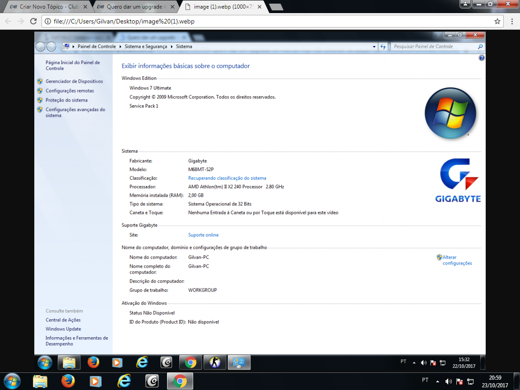
Task: Open Counter-Strike icon in pictured taskbar
Action: (x=214, y=362)
